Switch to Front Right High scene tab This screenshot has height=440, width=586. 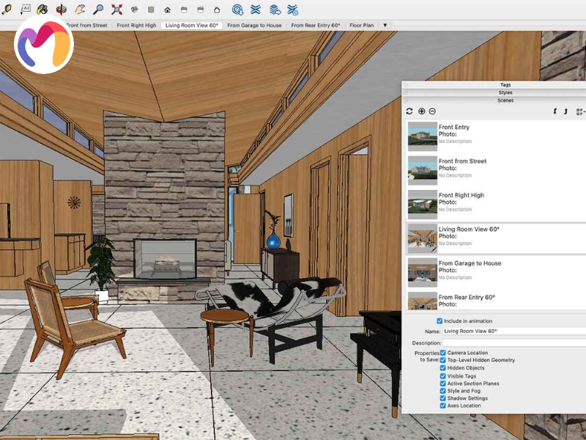pos(136,26)
